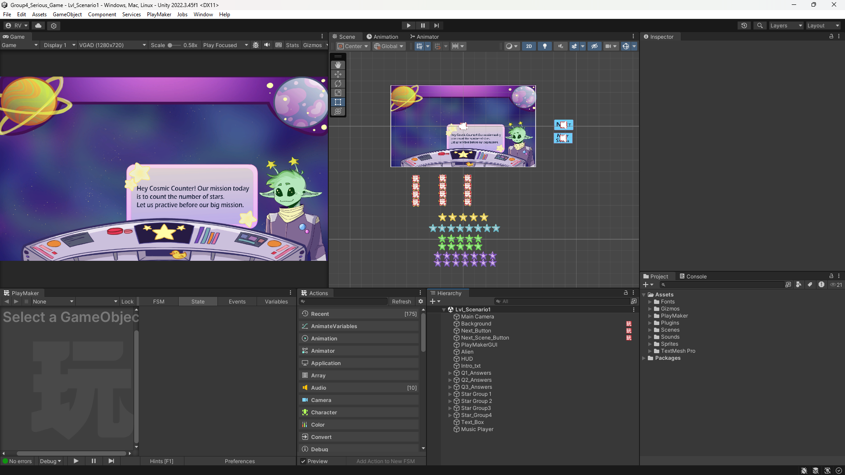Select the Move tool in Scene toolbar
The height and width of the screenshot is (475, 845).
click(338, 74)
